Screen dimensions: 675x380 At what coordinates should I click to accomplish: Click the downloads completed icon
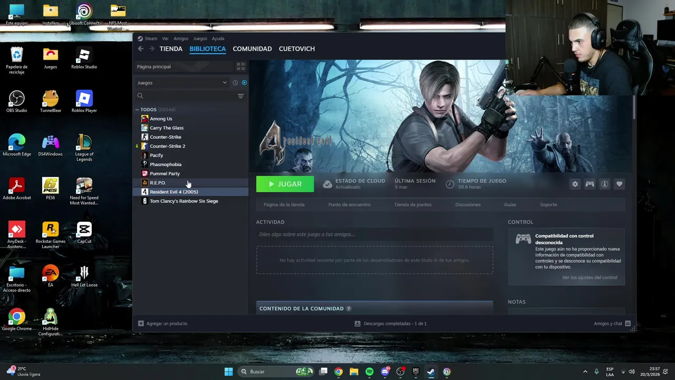click(358, 324)
